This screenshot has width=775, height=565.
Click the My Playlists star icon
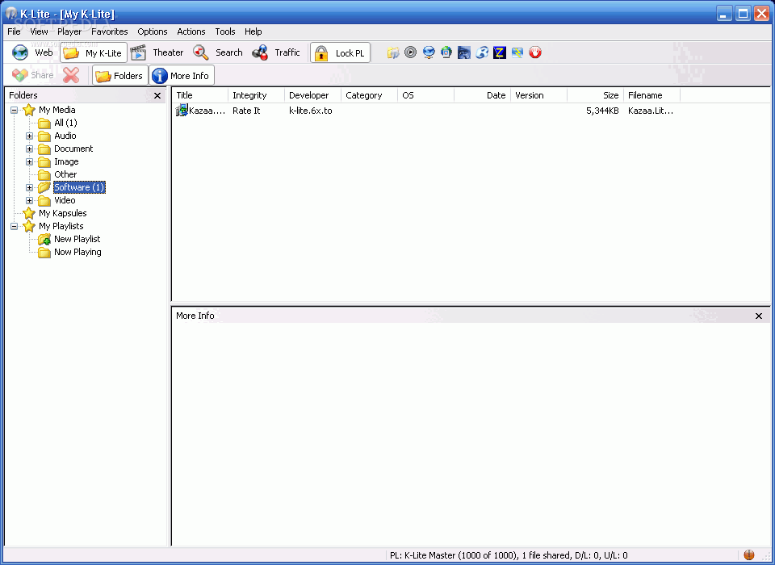[29, 226]
